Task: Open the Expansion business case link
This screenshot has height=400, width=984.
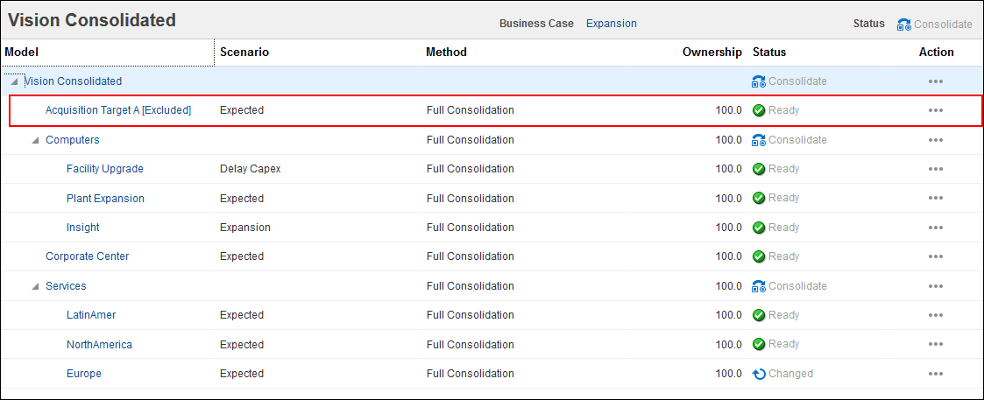Action: coord(611,24)
